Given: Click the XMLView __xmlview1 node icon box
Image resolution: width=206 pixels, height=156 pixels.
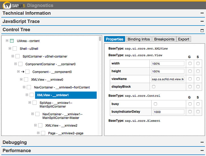Looking at the screenshot, I should coord(32,95).
